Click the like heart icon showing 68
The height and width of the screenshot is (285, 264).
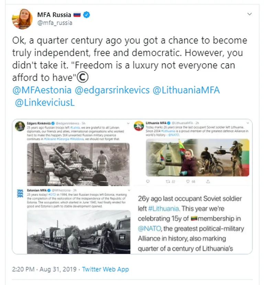pos(188,182)
